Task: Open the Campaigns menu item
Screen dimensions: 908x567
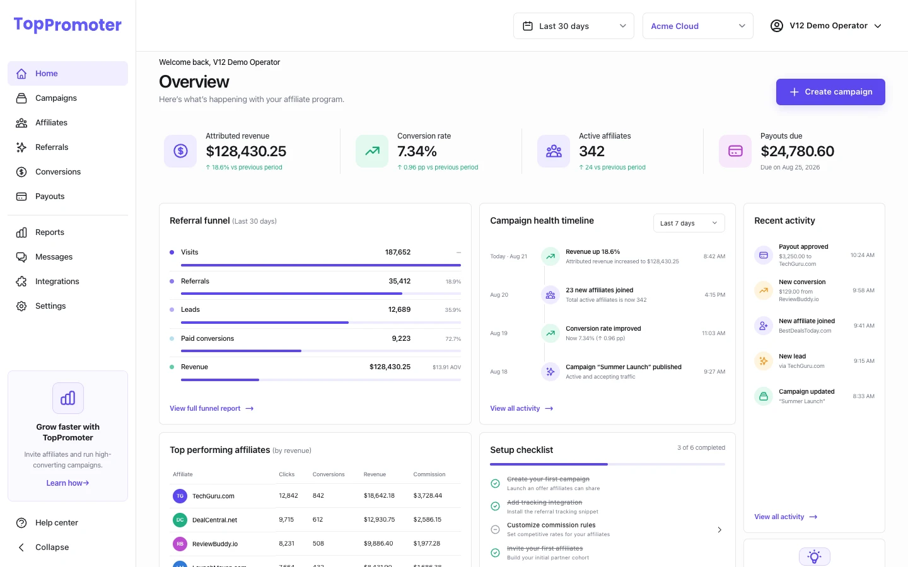Action: (x=68, y=98)
